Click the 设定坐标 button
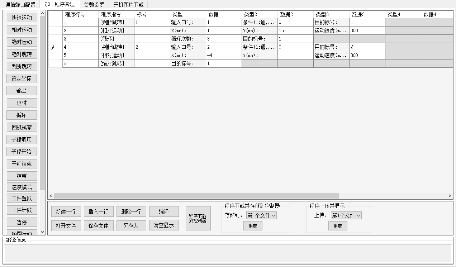This screenshot has width=456, height=267. (22, 78)
